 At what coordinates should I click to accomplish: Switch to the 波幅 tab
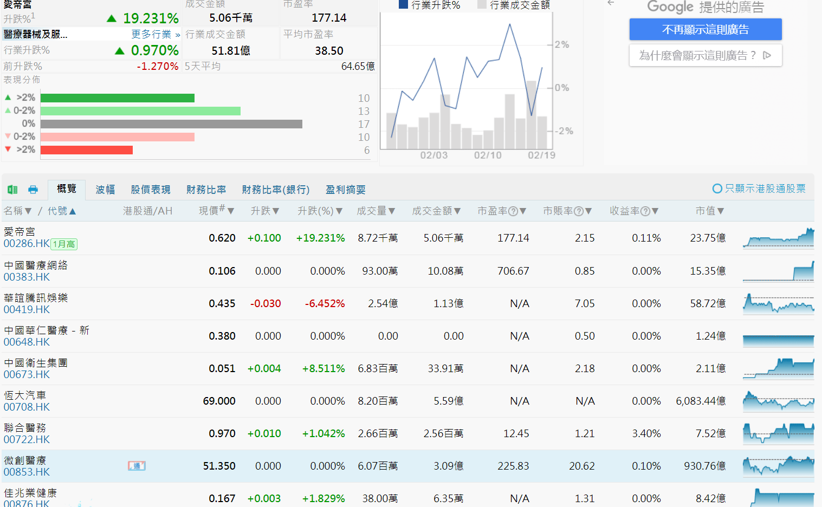coord(105,190)
